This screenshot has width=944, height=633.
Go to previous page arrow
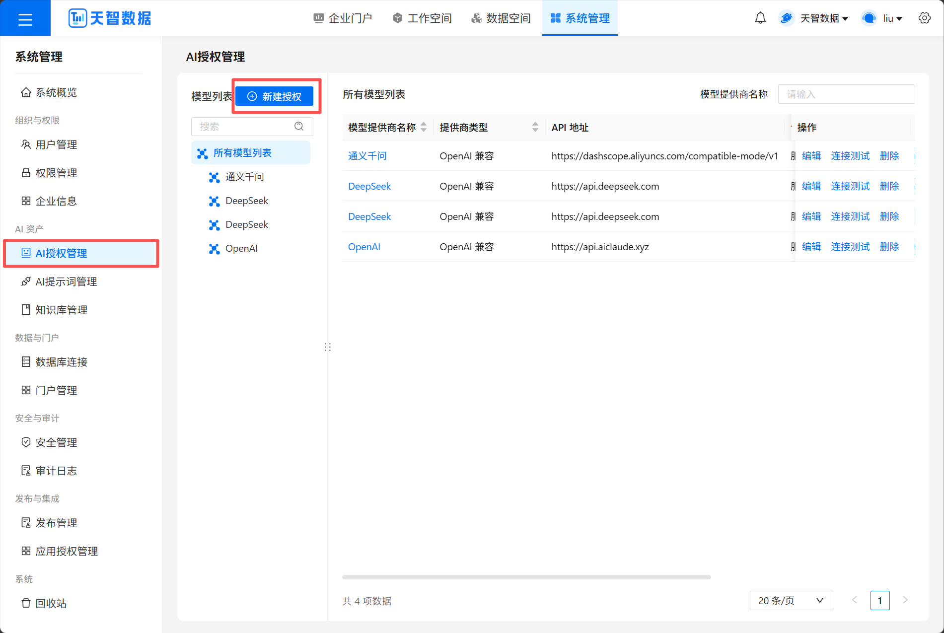click(855, 600)
